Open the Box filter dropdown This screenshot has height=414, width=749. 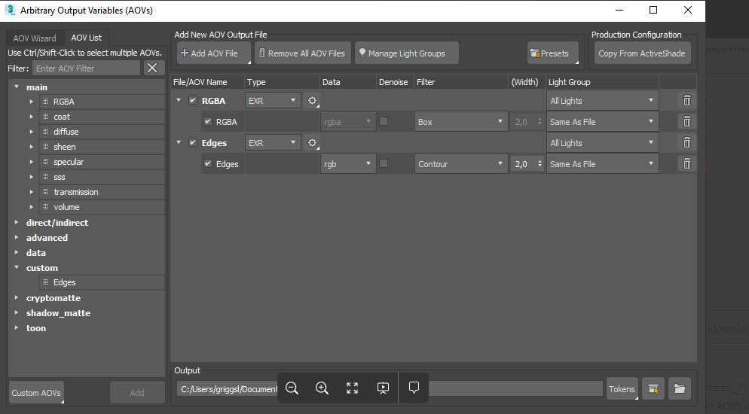(460, 122)
